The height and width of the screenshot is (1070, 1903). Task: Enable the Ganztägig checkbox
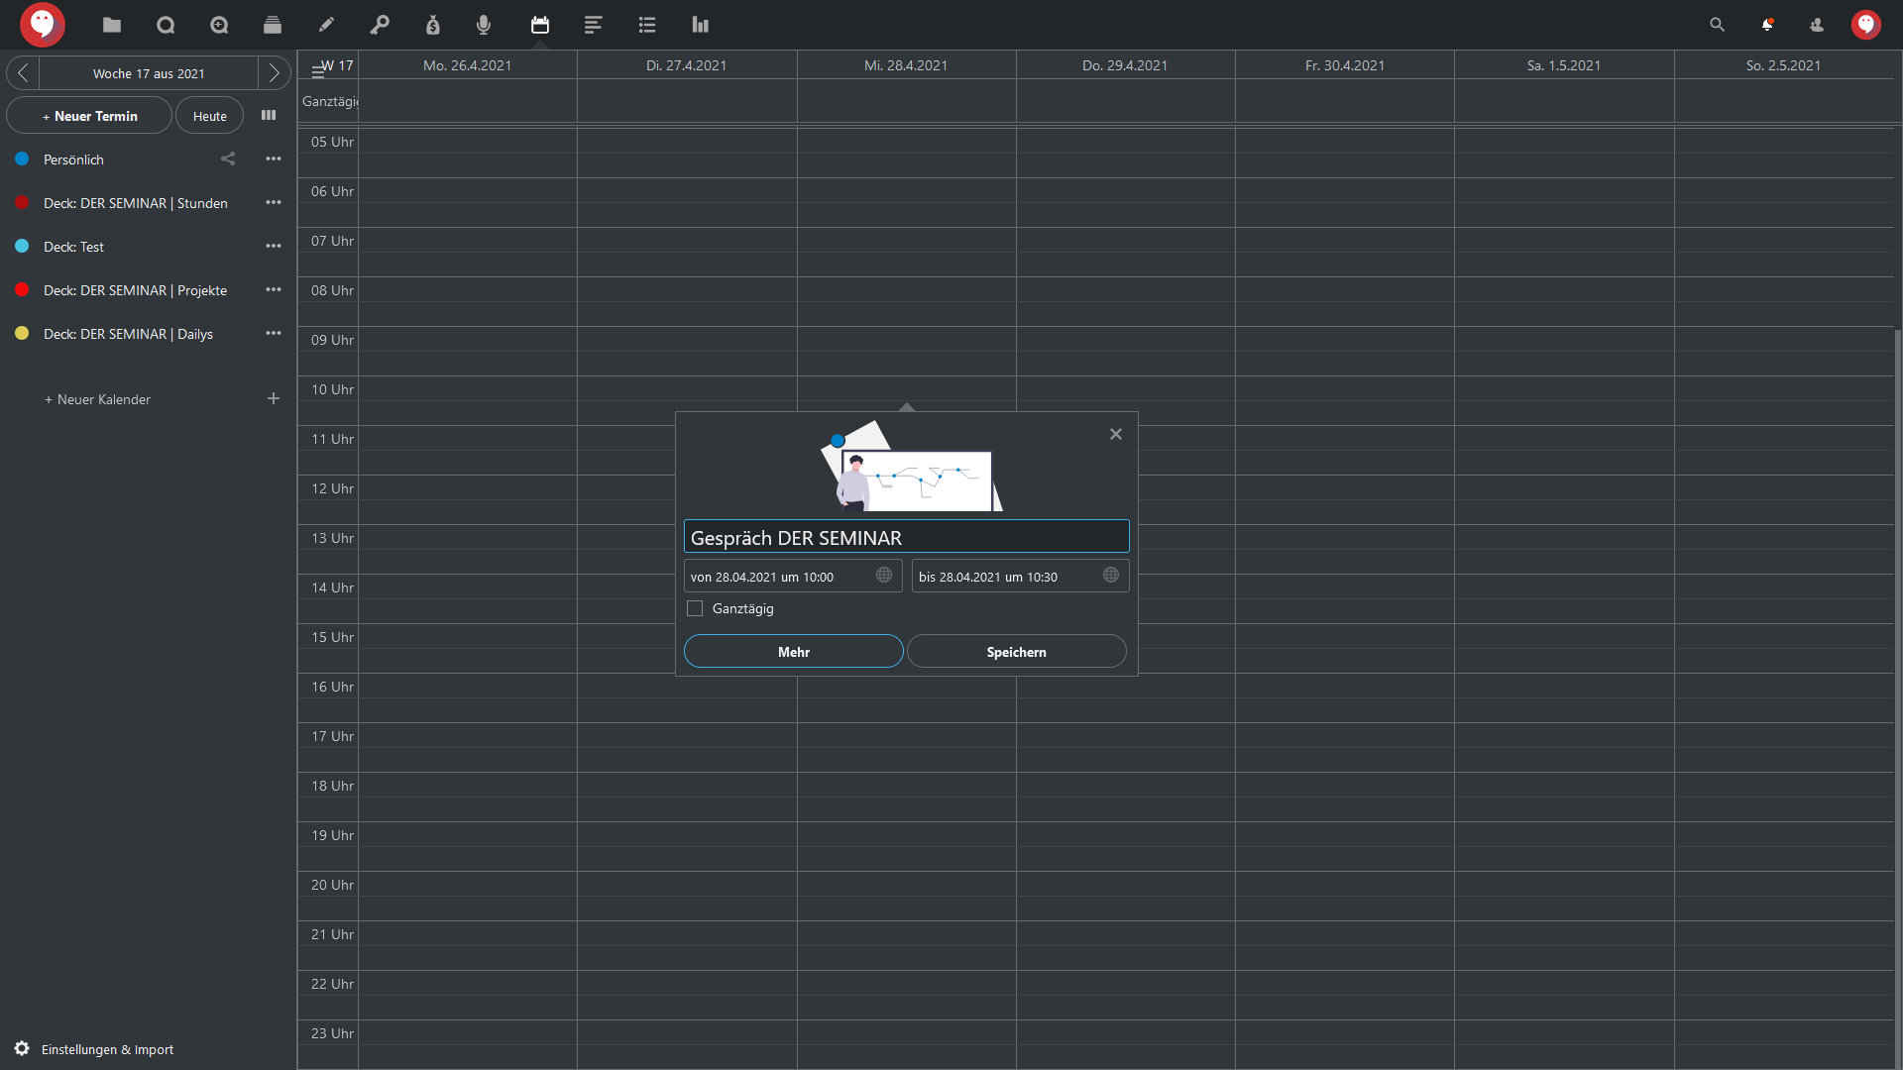695,608
